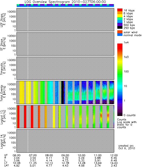
Task: Click the normal mode blue swatch
Action: coord(120,35)
